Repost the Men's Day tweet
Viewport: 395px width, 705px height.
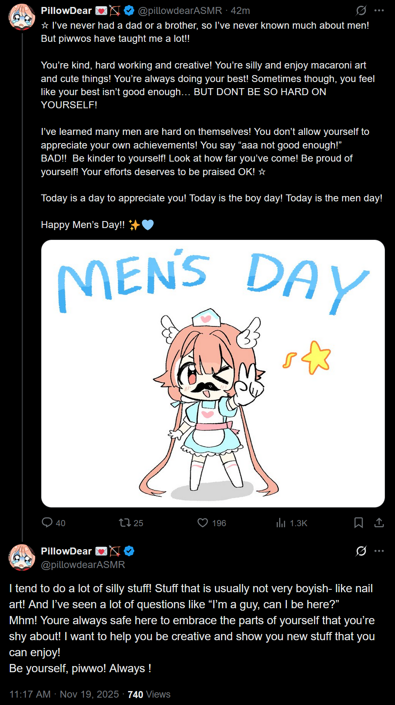[124, 522]
